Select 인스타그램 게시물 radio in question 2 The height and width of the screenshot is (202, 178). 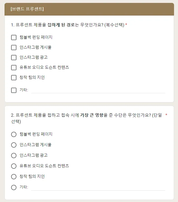pyautogui.click(x=14, y=145)
